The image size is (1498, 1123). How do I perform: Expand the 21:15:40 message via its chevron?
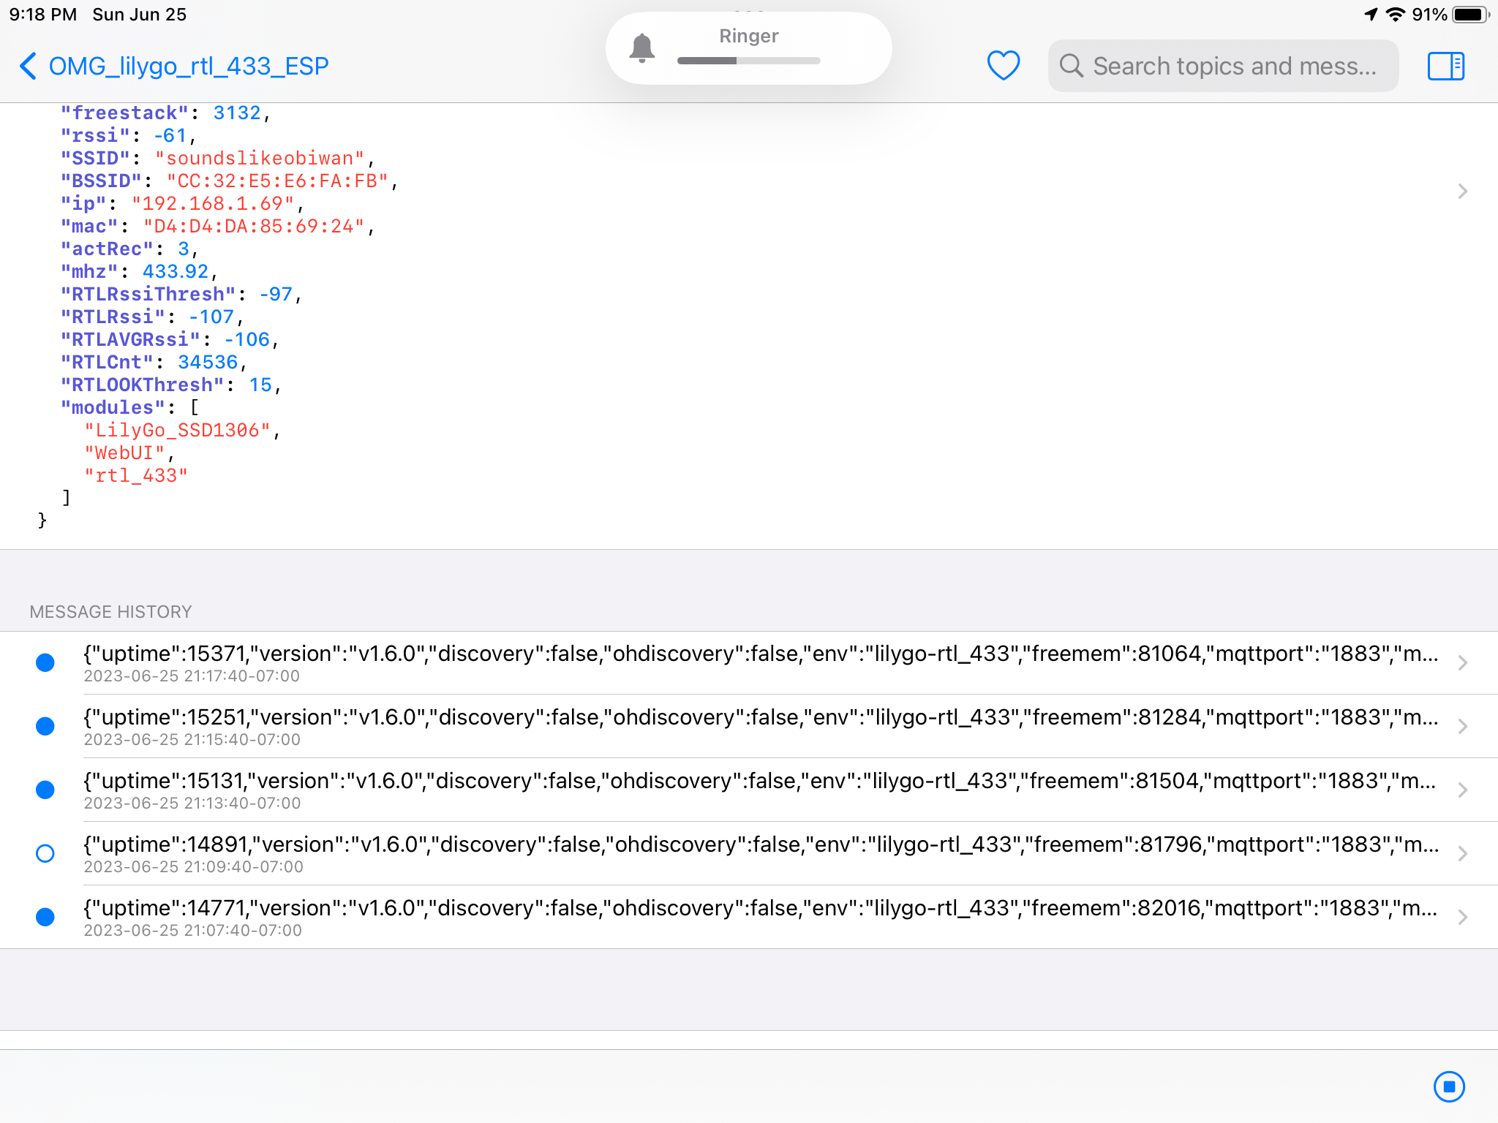point(1462,726)
